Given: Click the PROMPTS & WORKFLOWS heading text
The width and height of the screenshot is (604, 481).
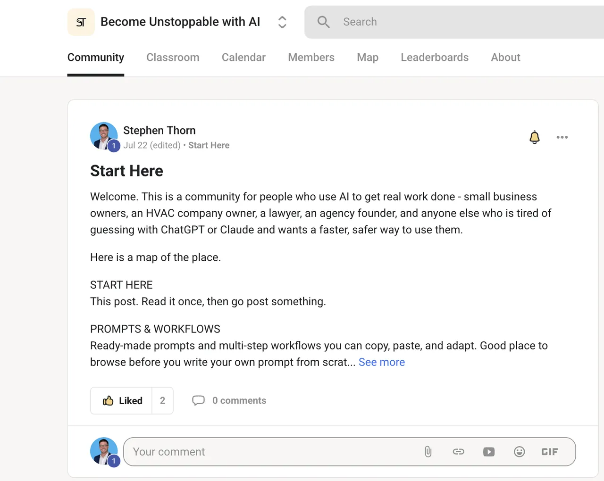Looking at the screenshot, I should [x=155, y=329].
